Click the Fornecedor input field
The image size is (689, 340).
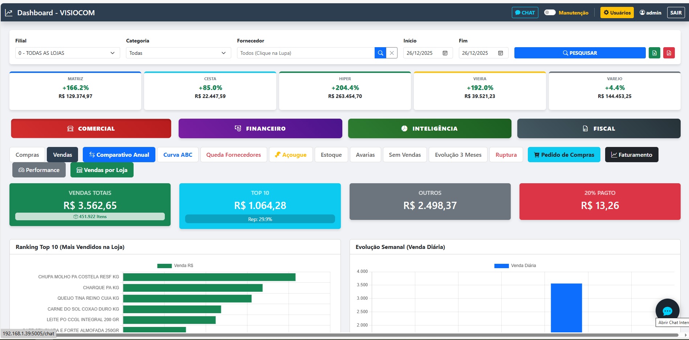pyautogui.click(x=305, y=53)
